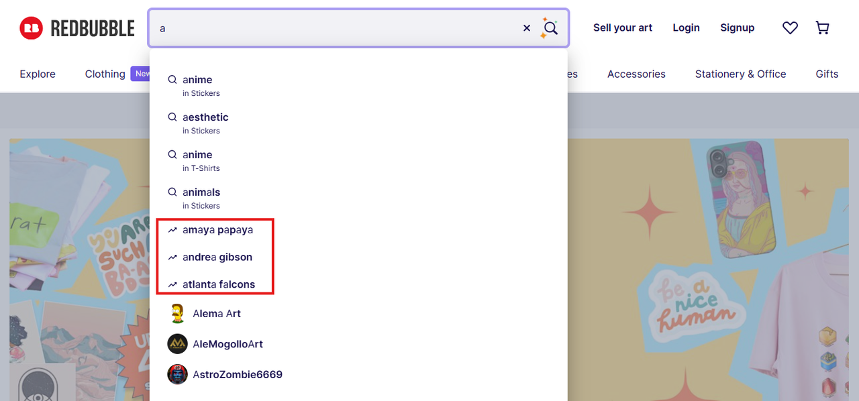Screen dimensions: 859x401
Task: Select suggestion "anime in Stickers"
Action: pyautogui.click(x=358, y=86)
